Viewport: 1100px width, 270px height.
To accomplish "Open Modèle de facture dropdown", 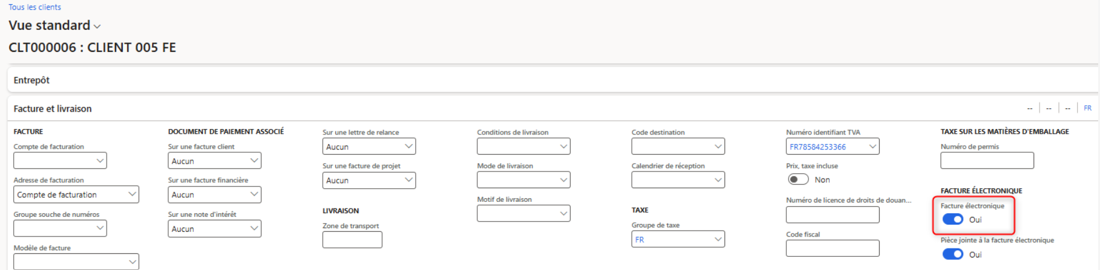I will 76,262.
